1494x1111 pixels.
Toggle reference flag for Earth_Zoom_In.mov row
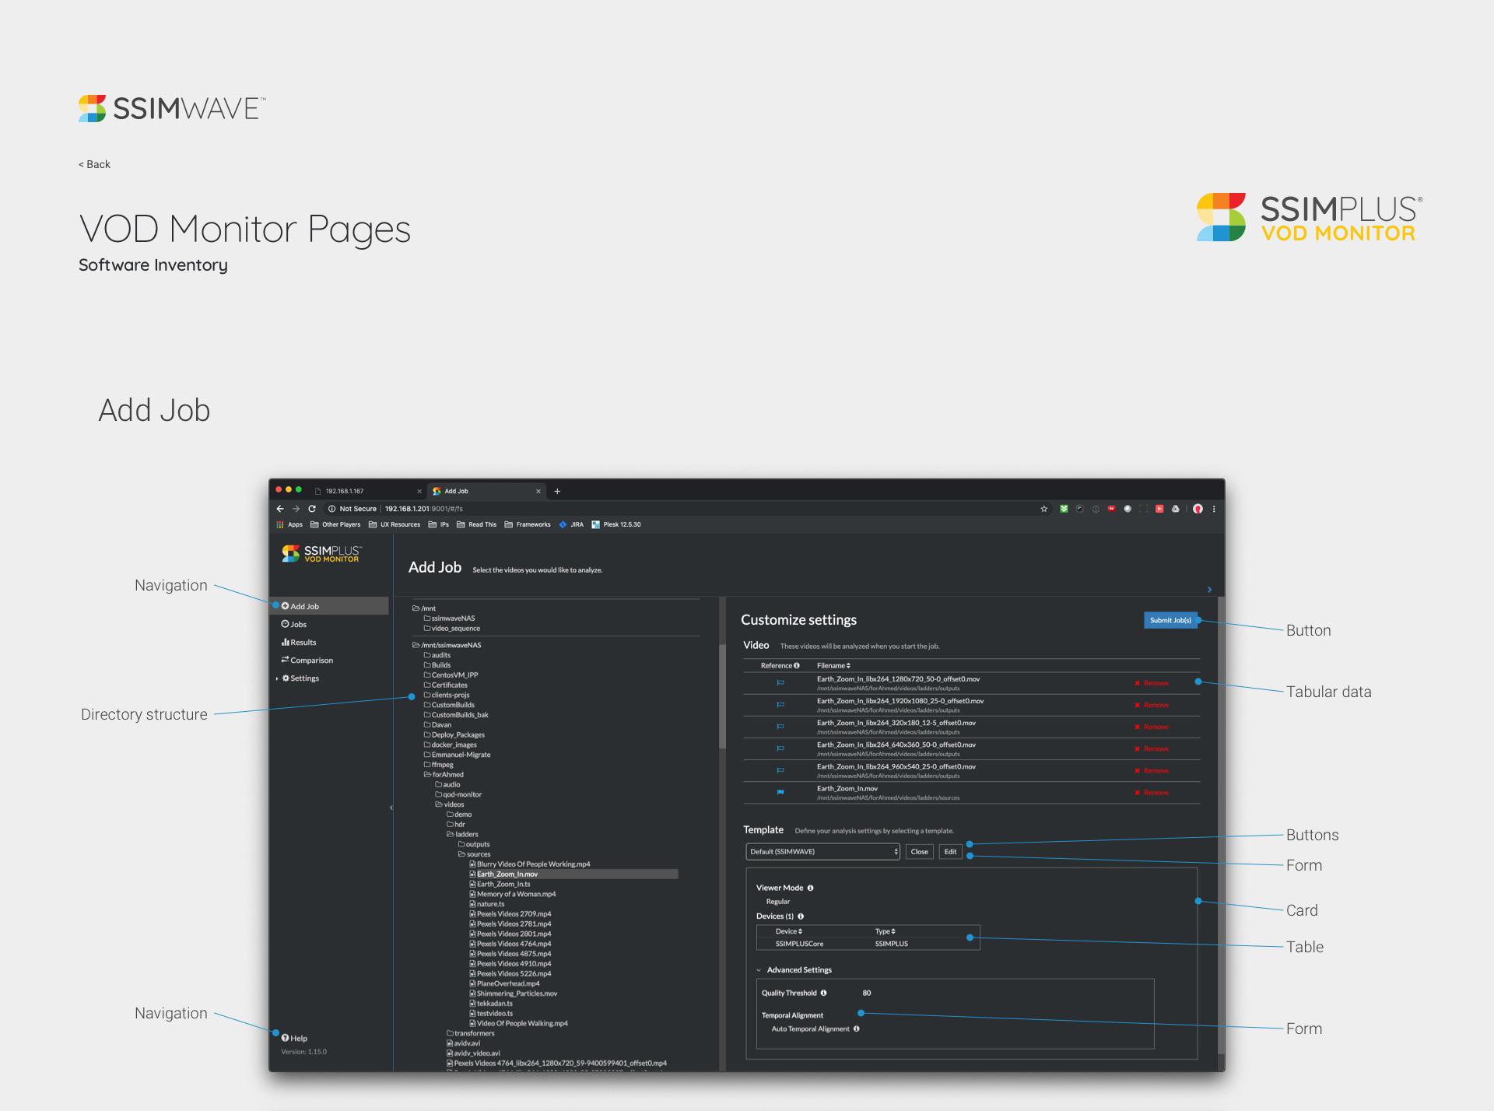(780, 792)
